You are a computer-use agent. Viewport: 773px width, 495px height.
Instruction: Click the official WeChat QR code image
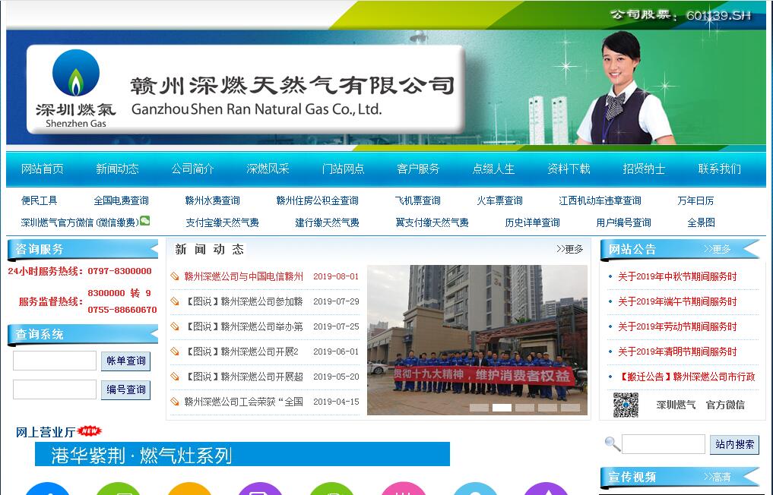626,405
